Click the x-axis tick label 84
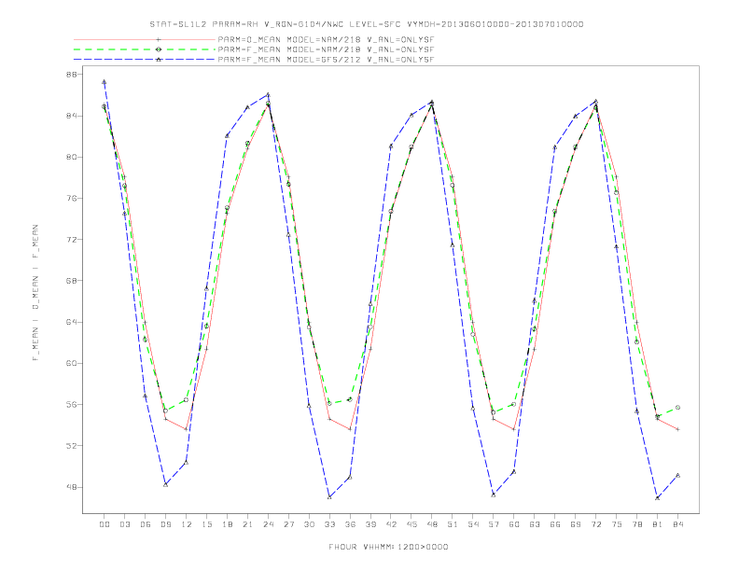 coord(677,524)
